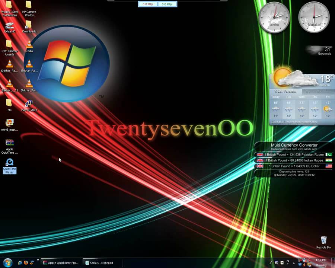This screenshot has height=268, width=335.
Task: Open the Windows Start orb
Action: [8, 263]
